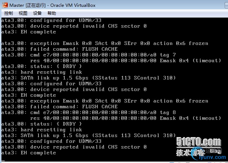Click the console line ending in "tag 8"

tap(88, 112)
